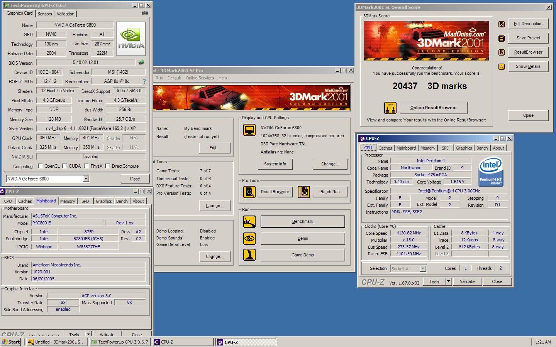The width and height of the screenshot is (556, 347).
Task: Enable the DirectCompute checkbox
Action: coord(108,166)
